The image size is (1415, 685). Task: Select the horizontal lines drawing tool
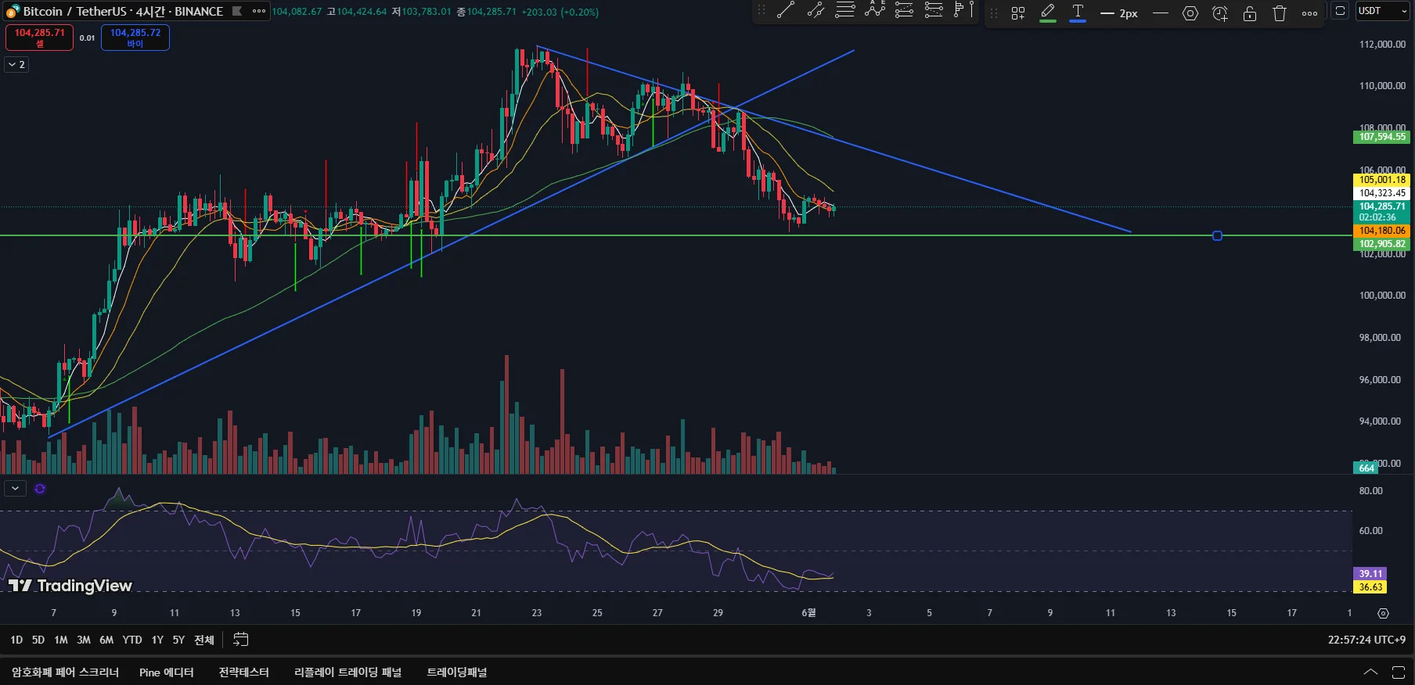(845, 11)
